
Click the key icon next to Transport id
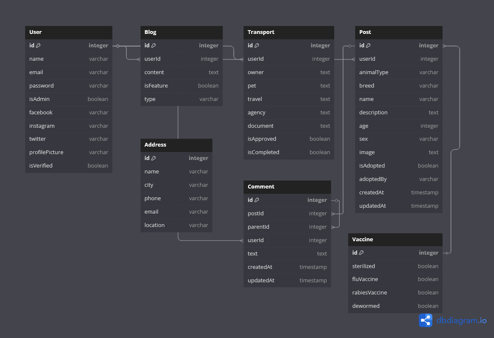coord(257,45)
